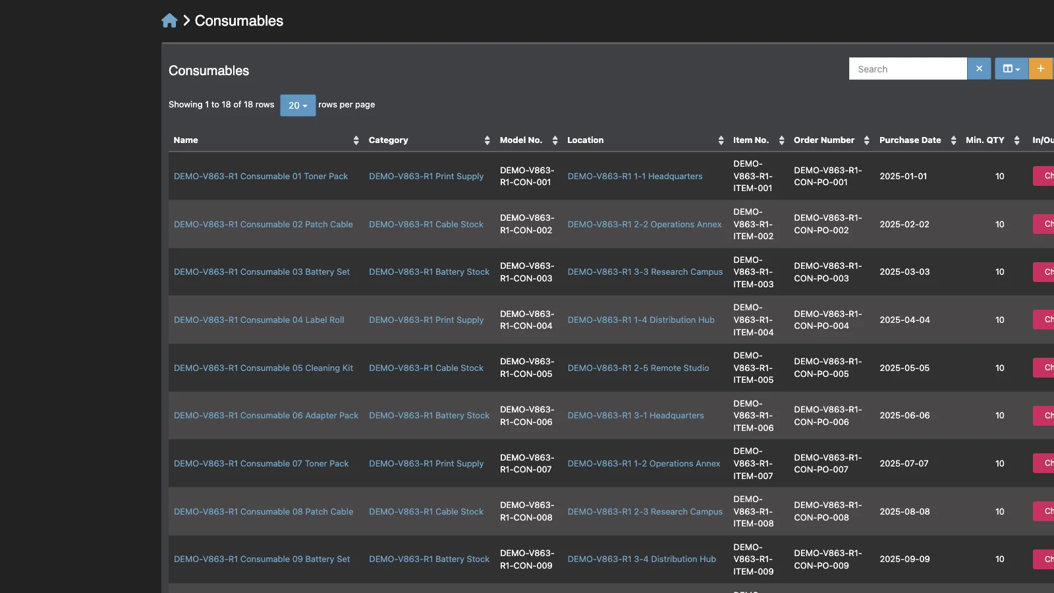
Task: Open Print Supply category in Consumable 04 row
Action: (426, 320)
